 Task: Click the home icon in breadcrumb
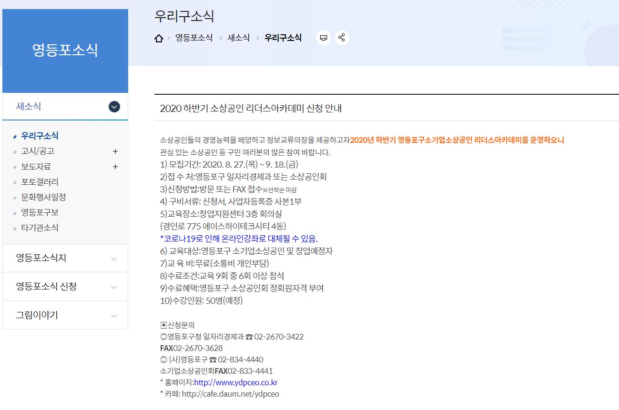coord(159,38)
